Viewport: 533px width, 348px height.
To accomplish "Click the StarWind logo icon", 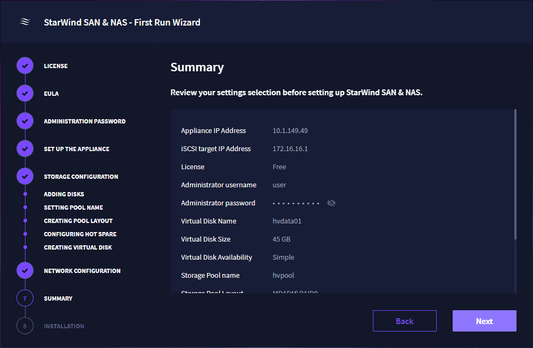I will click(x=25, y=22).
